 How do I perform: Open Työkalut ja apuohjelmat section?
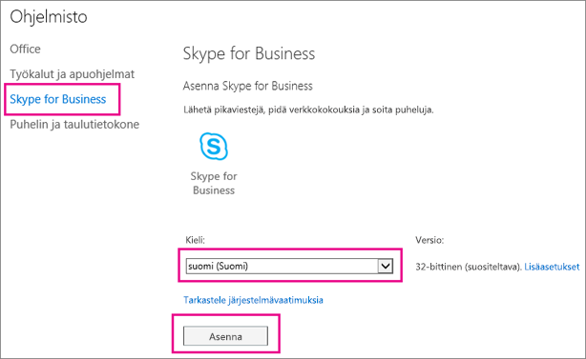(72, 74)
